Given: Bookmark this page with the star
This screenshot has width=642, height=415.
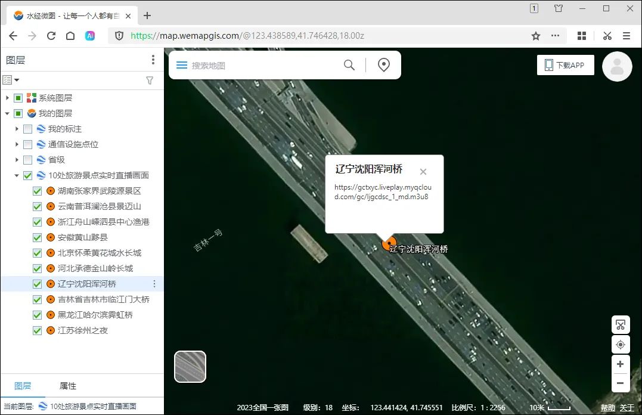Looking at the screenshot, I should click(x=535, y=36).
